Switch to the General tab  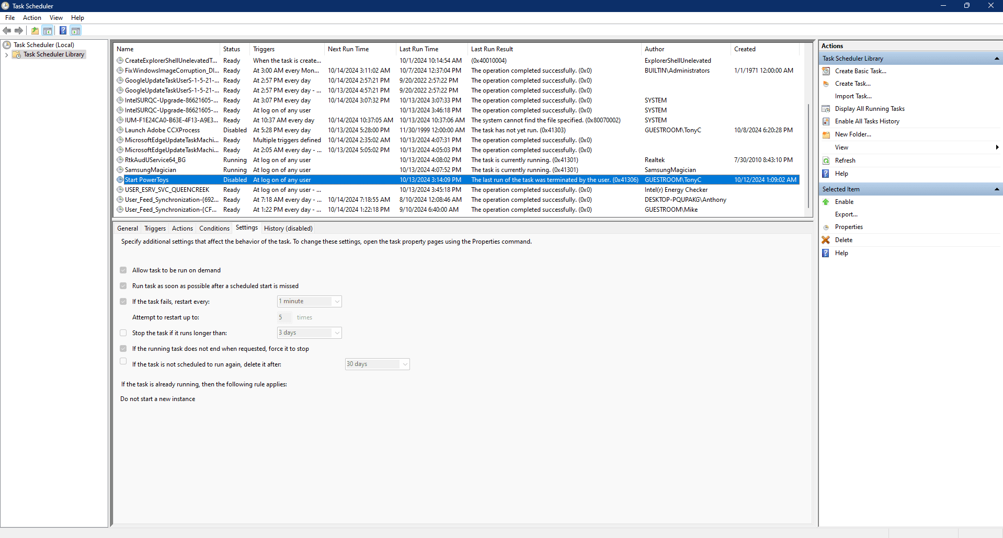click(128, 228)
